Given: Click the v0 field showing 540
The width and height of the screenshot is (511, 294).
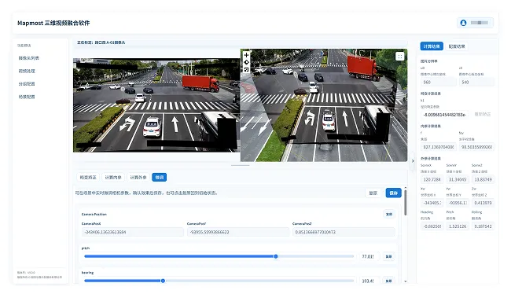Looking at the screenshot, I should (476, 82).
